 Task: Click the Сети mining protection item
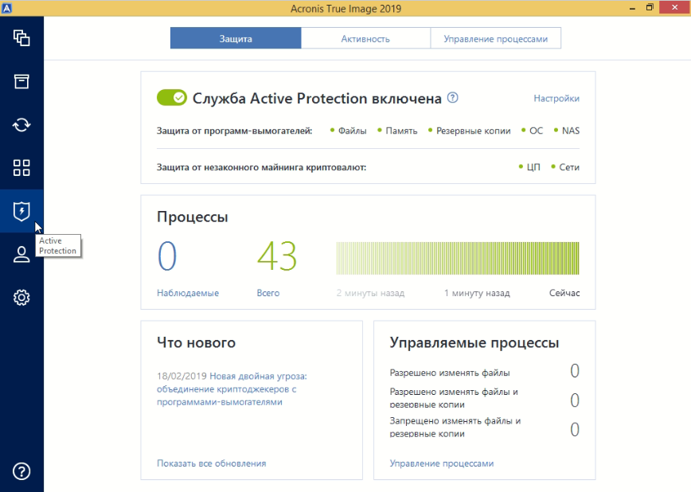tap(565, 167)
